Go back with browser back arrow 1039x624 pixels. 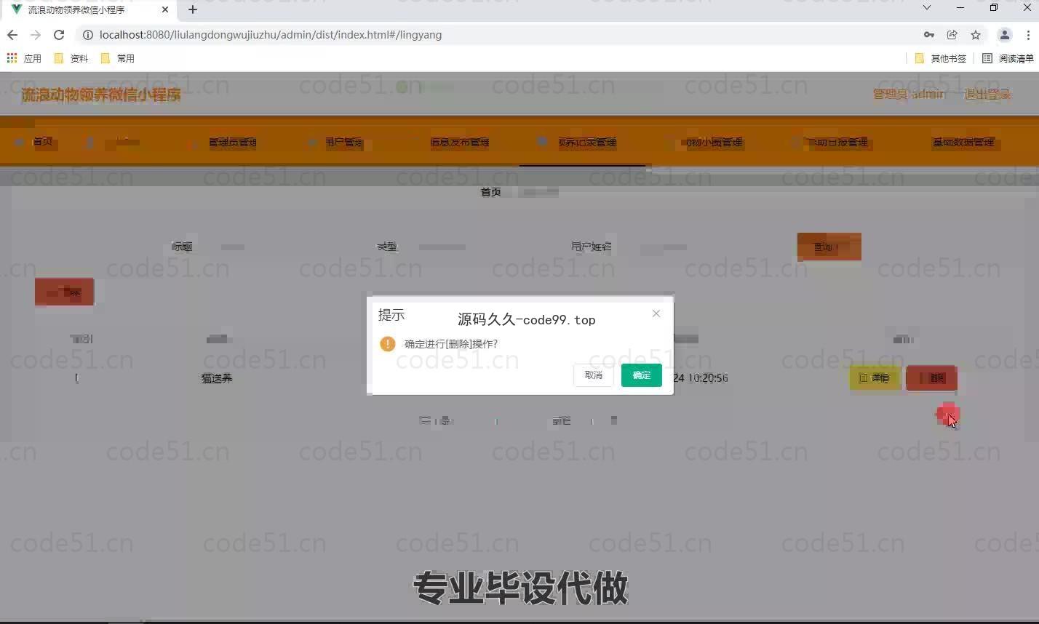pyautogui.click(x=12, y=35)
